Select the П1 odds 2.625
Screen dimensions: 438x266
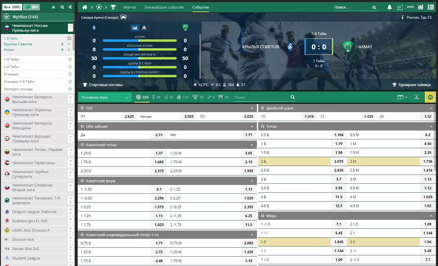(129, 117)
